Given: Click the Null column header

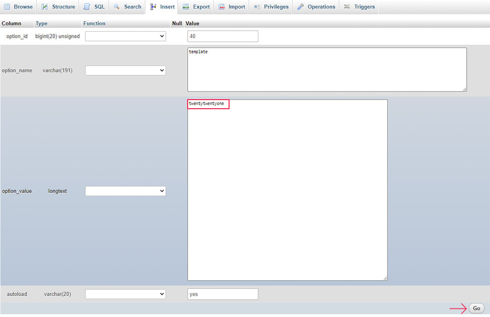Looking at the screenshot, I should click(x=177, y=23).
